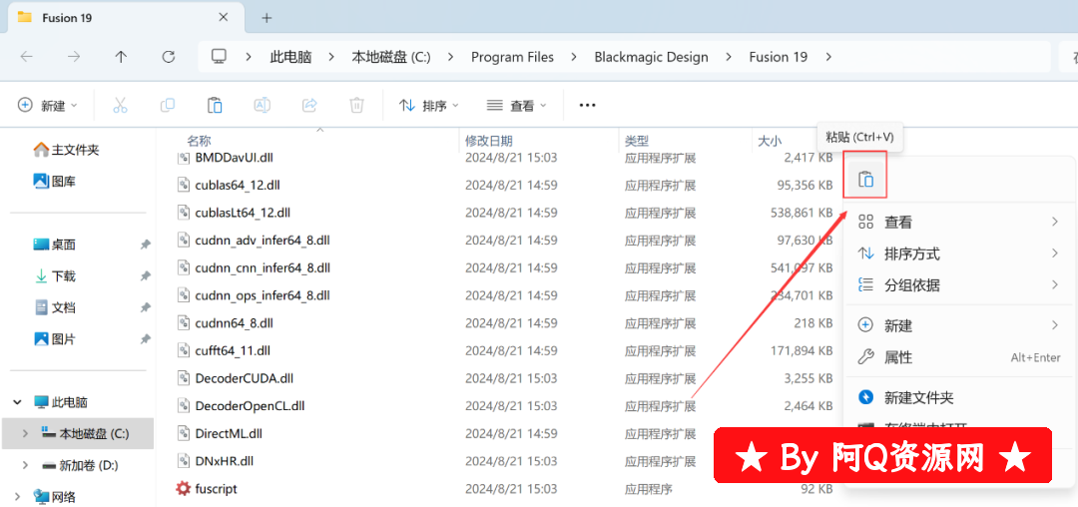Open the 排序 sort dropdown in toolbar
The image size is (1078, 507).
click(x=429, y=105)
